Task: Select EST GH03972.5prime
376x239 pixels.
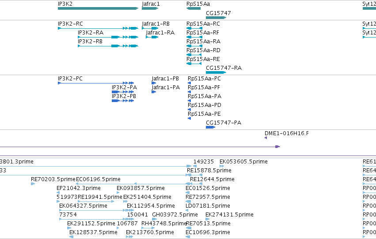Action: click(x=155, y=219)
